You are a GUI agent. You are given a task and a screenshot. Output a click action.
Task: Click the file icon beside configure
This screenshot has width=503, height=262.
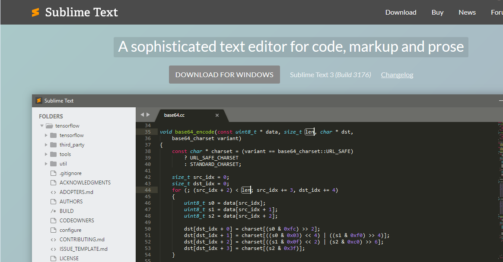pos(53,230)
